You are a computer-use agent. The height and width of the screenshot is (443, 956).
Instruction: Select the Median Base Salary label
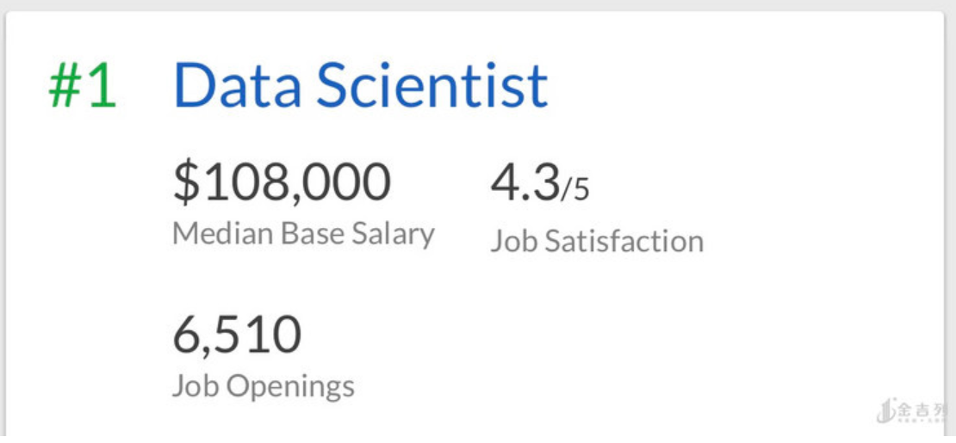click(x=303, y=233)
